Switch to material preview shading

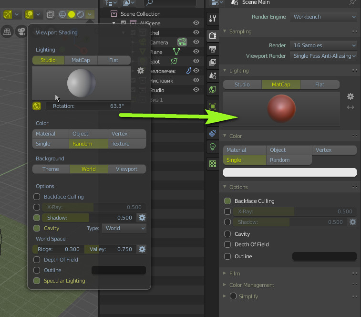coord(80,14)
